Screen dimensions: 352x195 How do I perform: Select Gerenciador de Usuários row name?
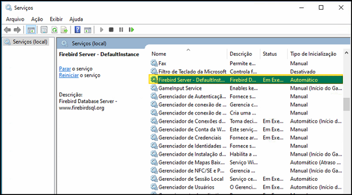pos(186,187)
